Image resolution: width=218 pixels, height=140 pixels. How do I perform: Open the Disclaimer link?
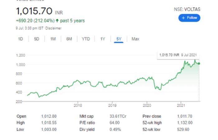(53, 28)
